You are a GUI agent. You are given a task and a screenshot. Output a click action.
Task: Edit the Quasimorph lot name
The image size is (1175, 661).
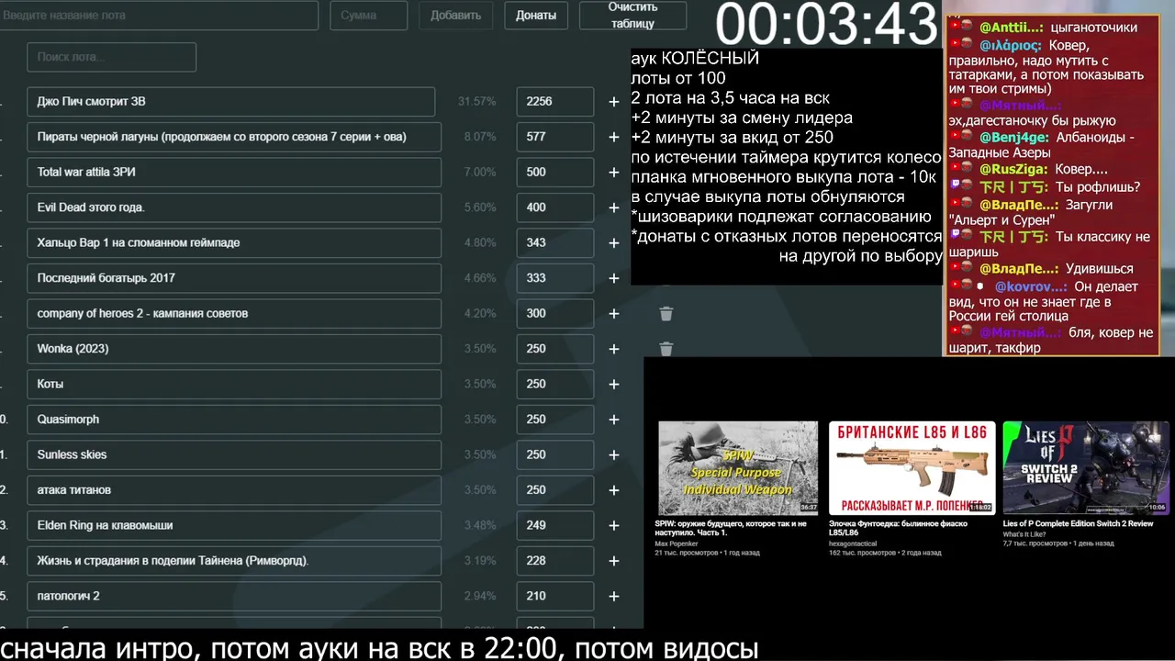233,420
